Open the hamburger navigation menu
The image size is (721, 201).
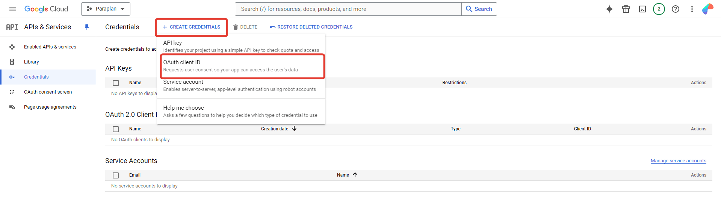click(x=13, y=9)
